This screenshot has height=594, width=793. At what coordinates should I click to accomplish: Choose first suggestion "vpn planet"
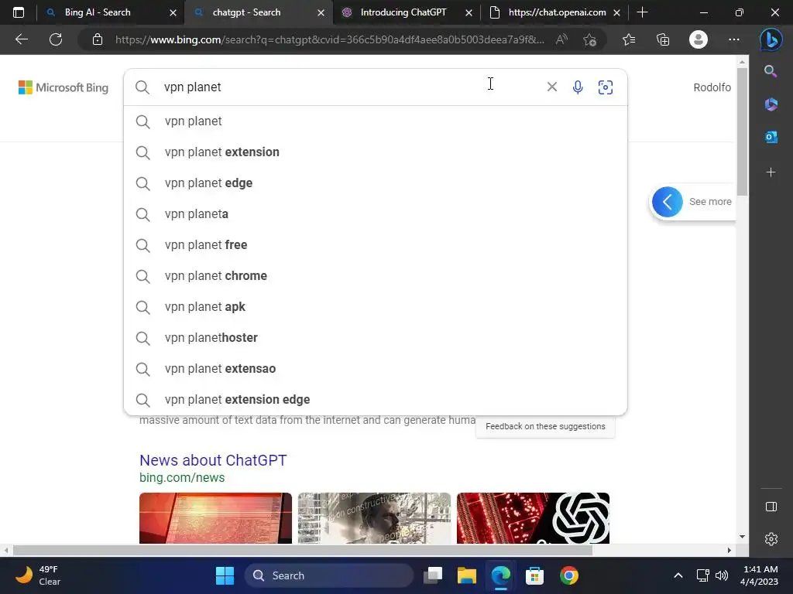376,121
